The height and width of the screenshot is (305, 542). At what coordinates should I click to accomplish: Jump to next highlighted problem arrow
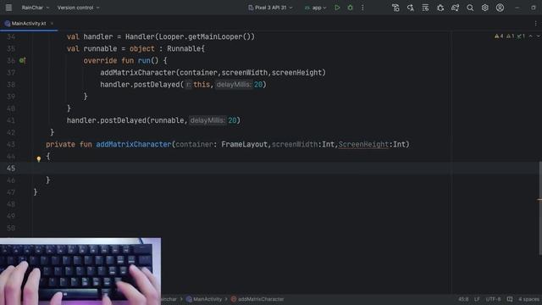(x=539, y=36)
